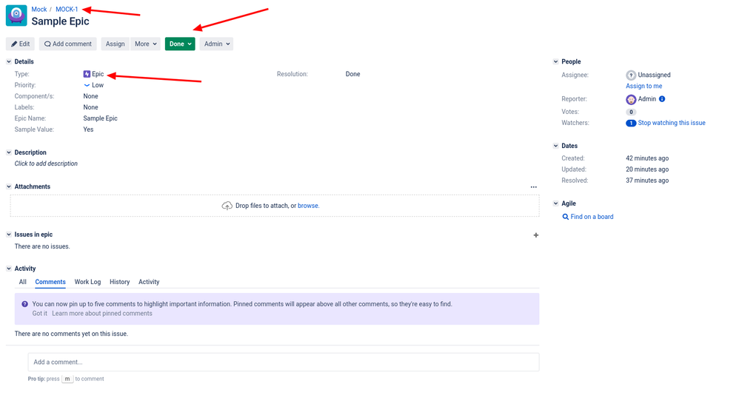Click the question mark icon in pinned comments banner
The image size is (739, 398).
(x=24, y=304)
